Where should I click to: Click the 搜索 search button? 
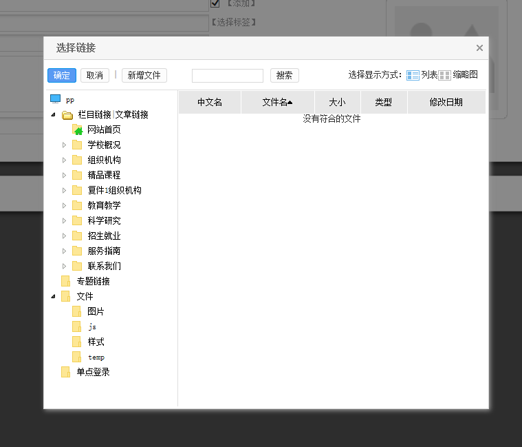click(284, 75)
